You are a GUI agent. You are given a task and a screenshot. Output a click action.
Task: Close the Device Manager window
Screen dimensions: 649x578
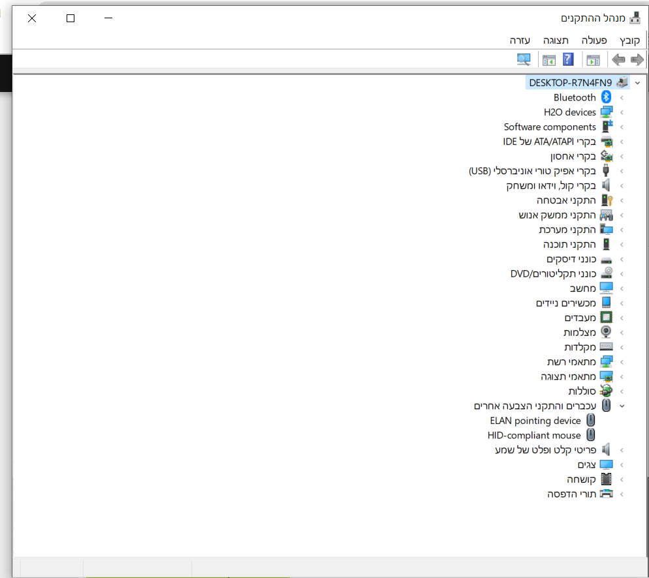[x=32, y=18]
